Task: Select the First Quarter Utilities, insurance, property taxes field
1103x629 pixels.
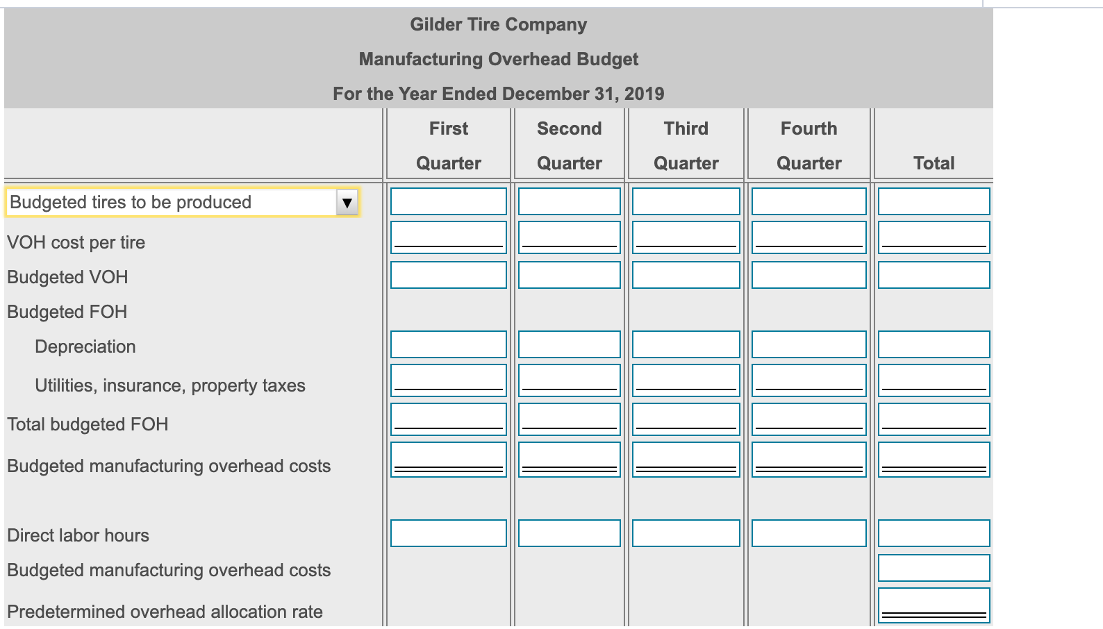Action: 448,380
